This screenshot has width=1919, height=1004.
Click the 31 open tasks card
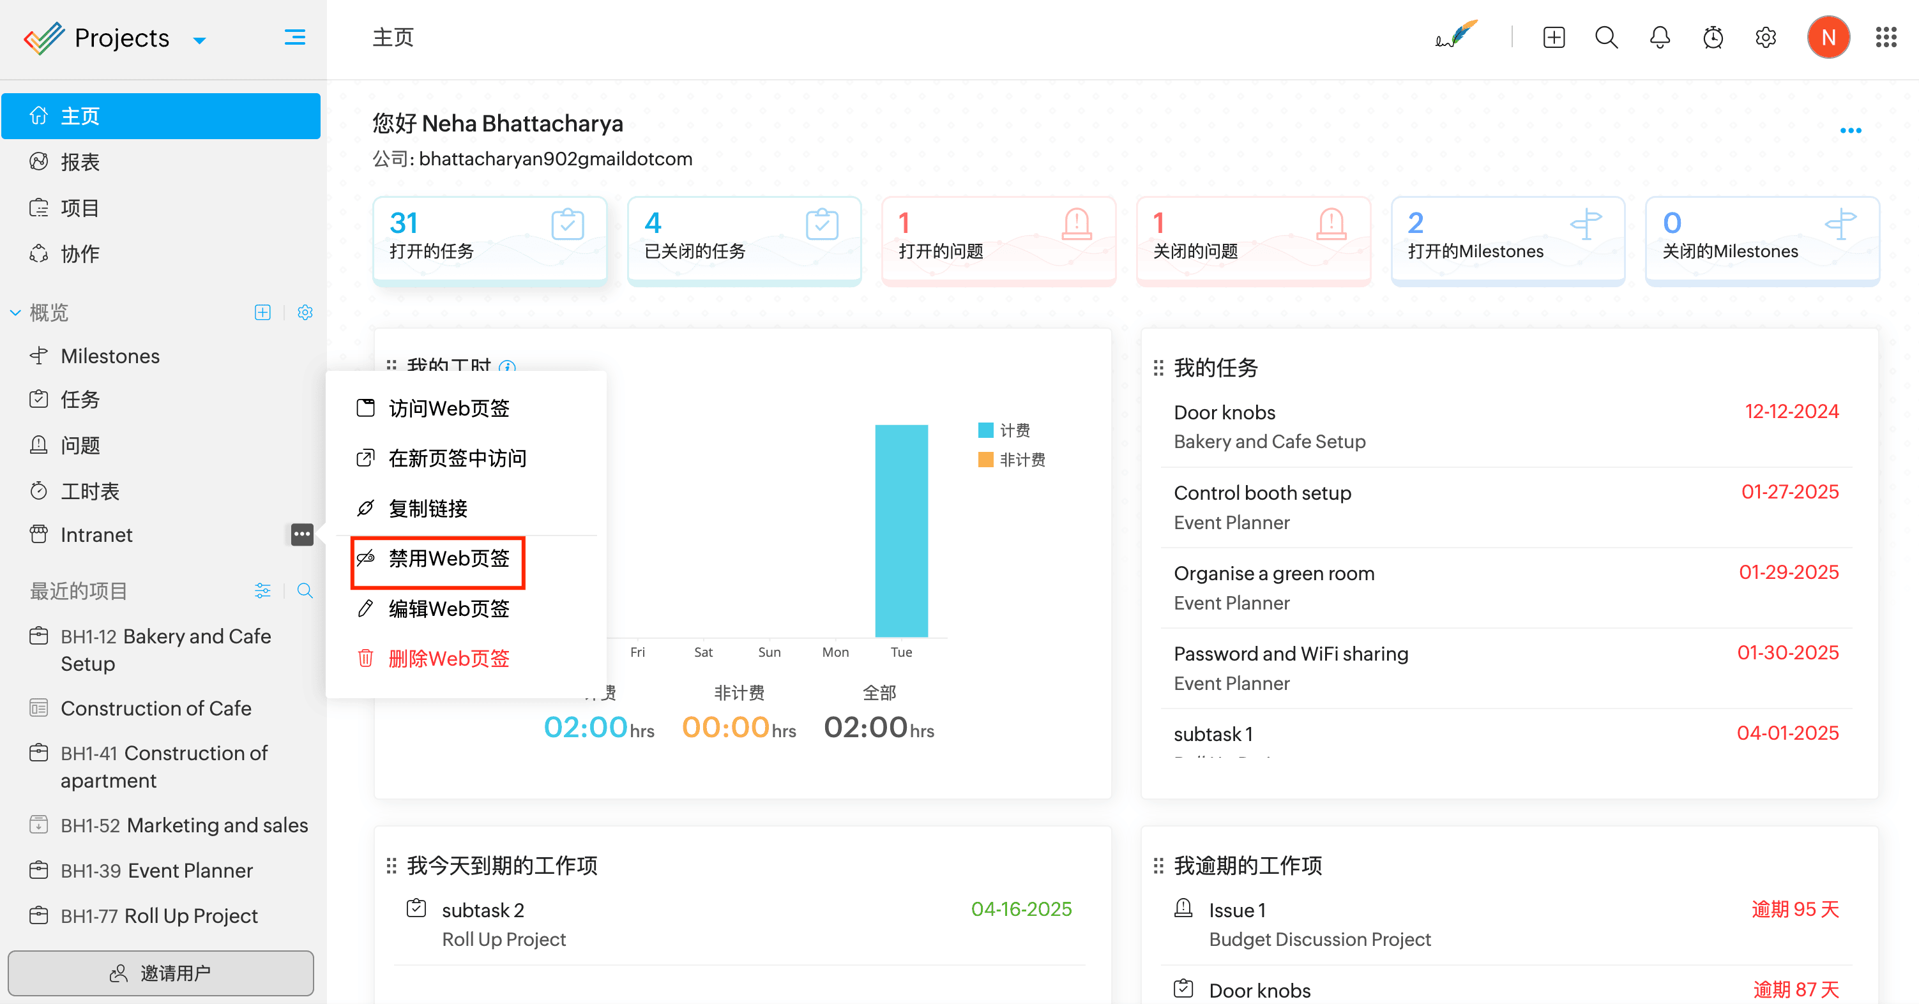[489, 238]
